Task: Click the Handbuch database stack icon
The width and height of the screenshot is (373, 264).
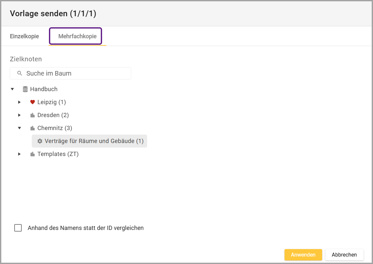Action: tap(25, 89)
